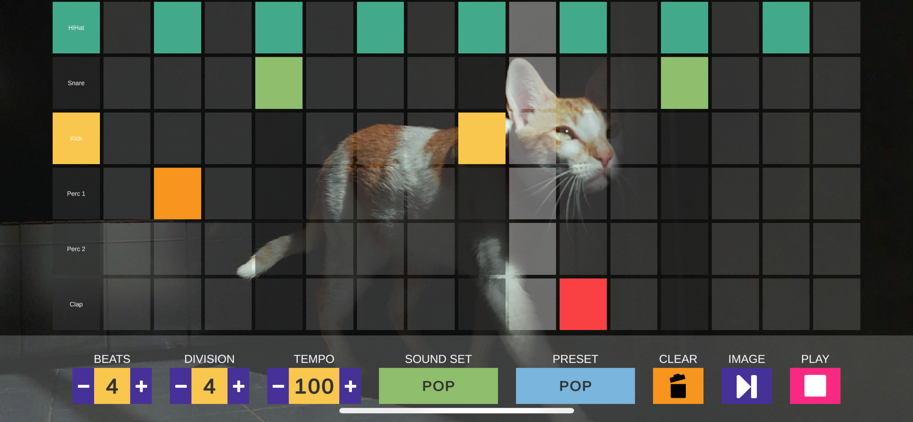Select the Snare row label
This screenshot has height=422, width=913.
tap(76, 83)
